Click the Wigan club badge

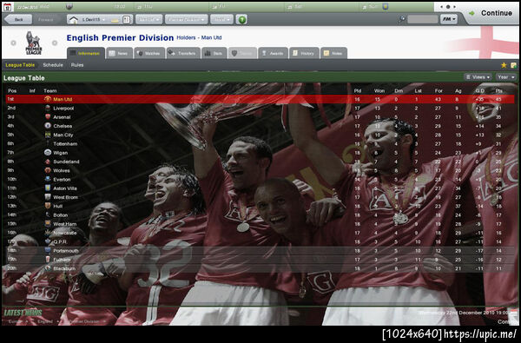click(x=48, y=153)
